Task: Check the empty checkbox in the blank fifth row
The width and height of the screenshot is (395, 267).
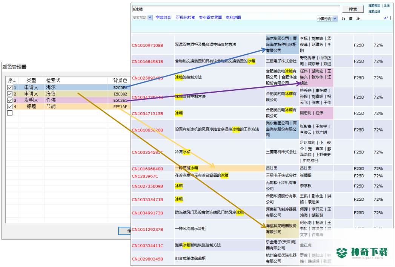Action: [10, 113]
